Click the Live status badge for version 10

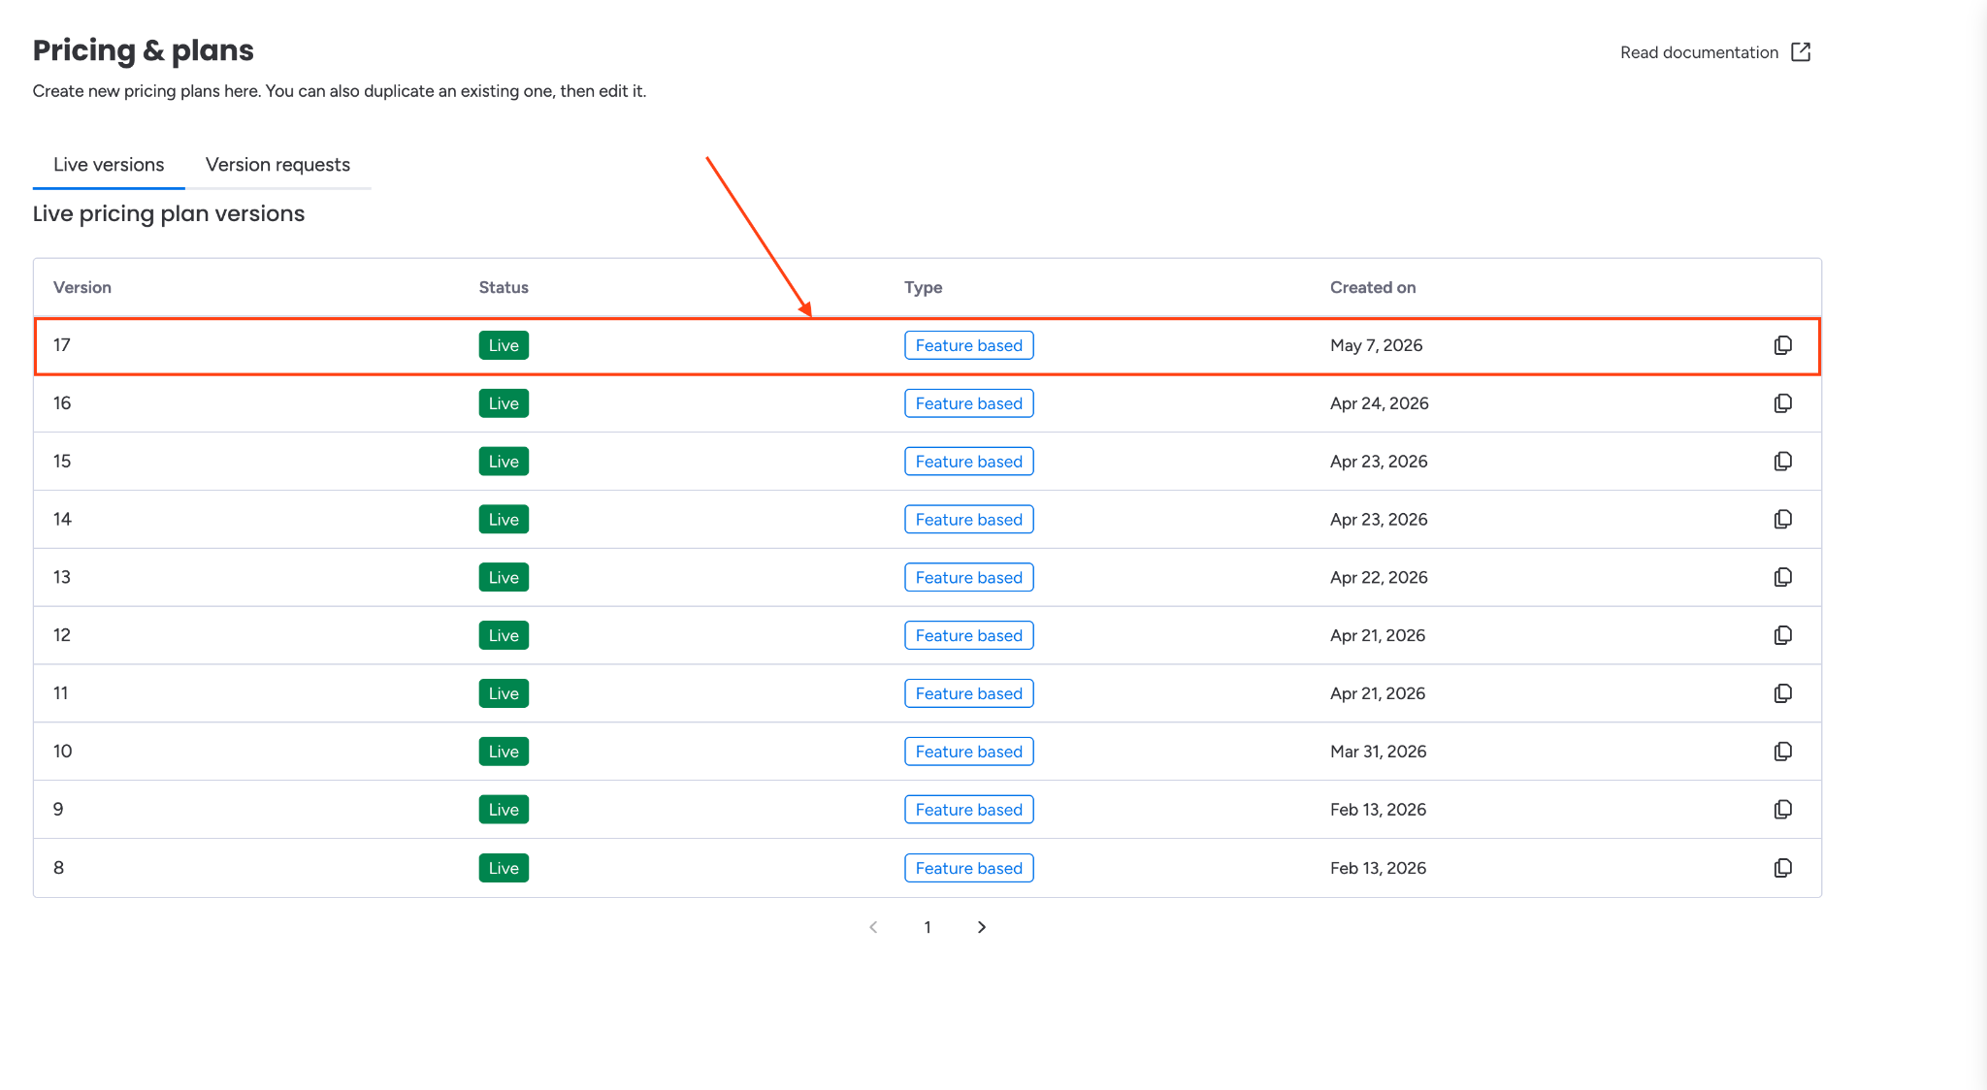coord(504,752)
